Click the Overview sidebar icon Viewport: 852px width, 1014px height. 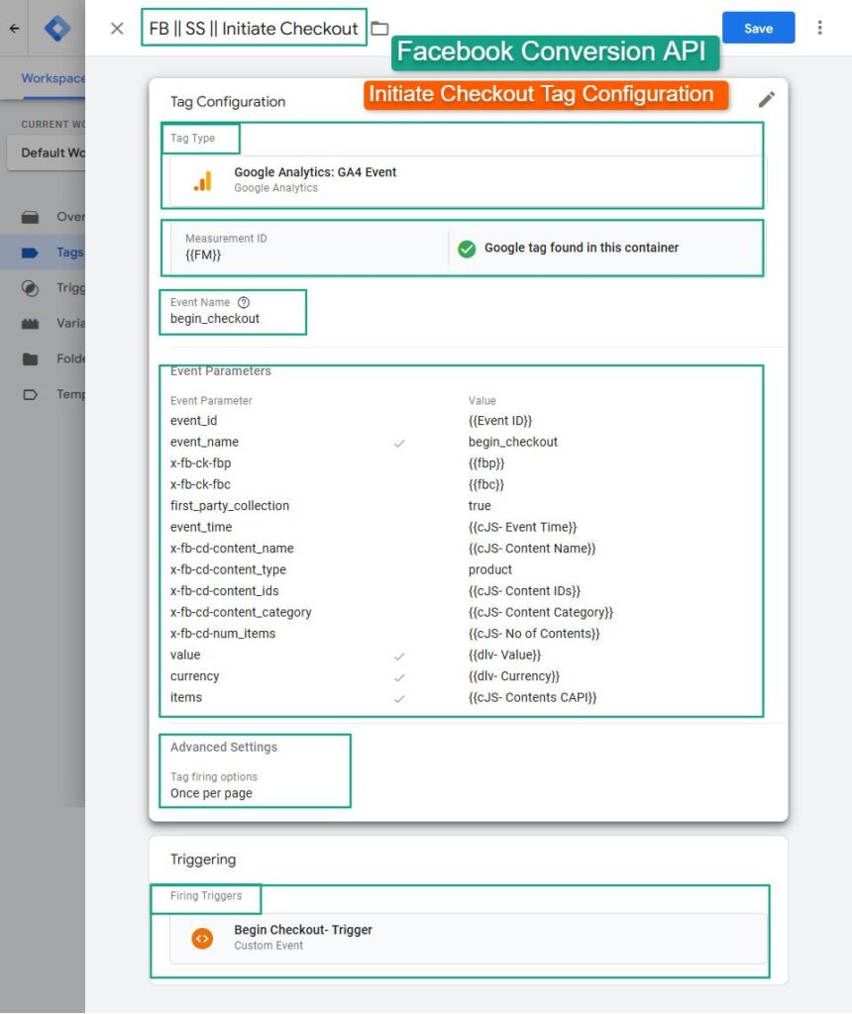[30, 217]
